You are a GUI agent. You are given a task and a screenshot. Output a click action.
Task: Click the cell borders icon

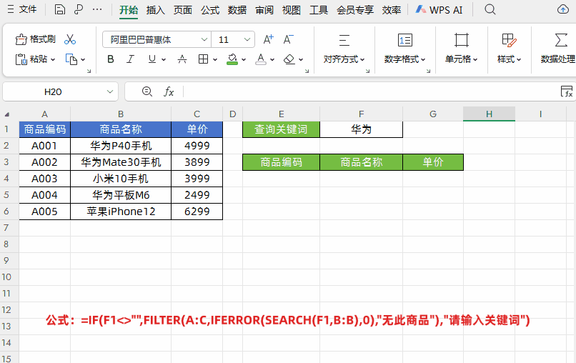point(203,59)
